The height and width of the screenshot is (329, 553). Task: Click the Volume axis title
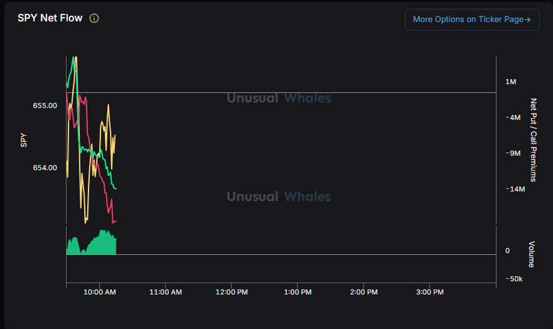tap(532, 254)
